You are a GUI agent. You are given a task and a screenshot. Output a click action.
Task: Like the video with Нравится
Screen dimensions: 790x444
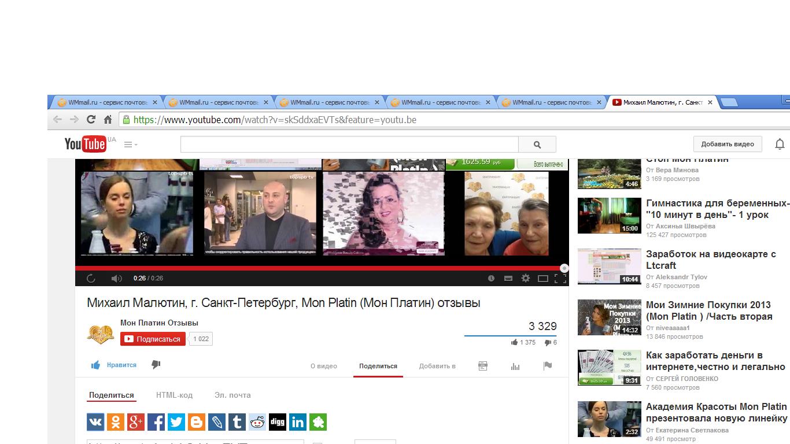tap(113, 365)
